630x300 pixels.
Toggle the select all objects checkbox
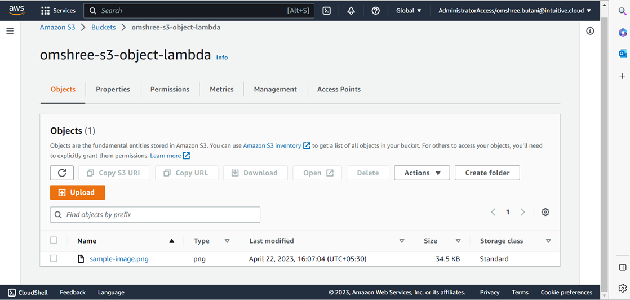pyautogui.click(x=54, y=240)
